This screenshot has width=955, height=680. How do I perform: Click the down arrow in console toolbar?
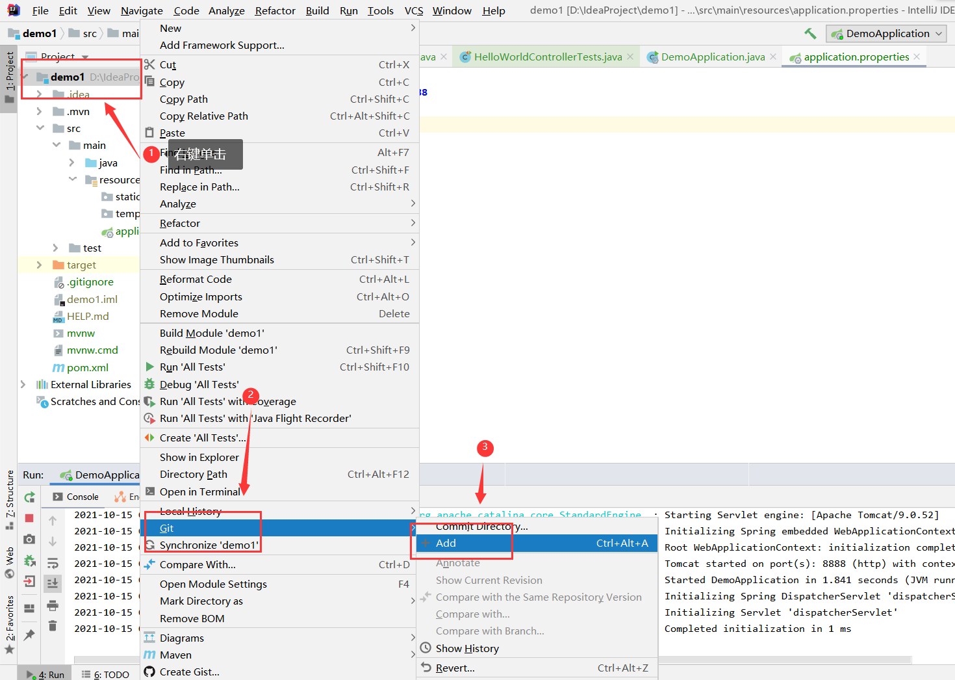pos(53,542)
